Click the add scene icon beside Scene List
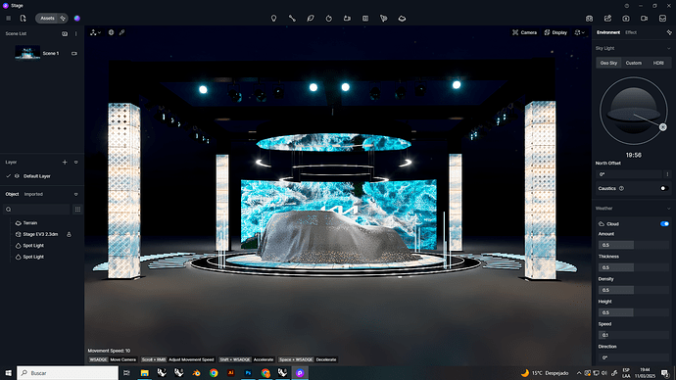The width and height of the screenshot is (676, 380). click(65, 33)
